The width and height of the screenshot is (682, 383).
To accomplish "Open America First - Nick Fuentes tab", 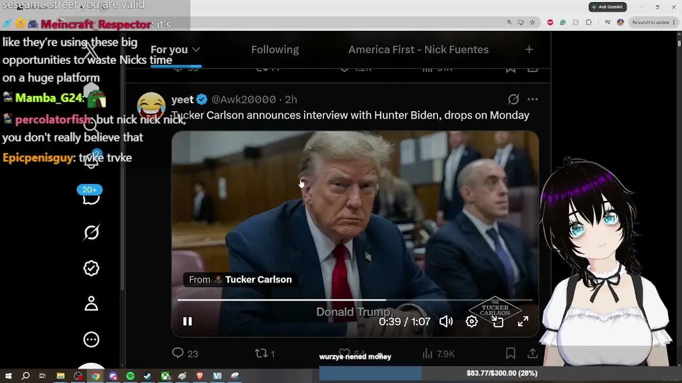I will (418, 49).
